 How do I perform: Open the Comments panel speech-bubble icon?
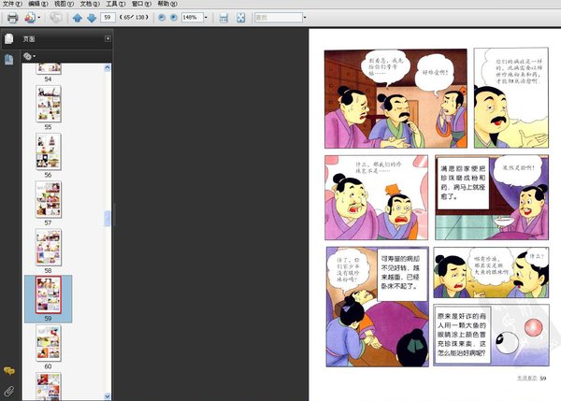(x=9, y=370)
